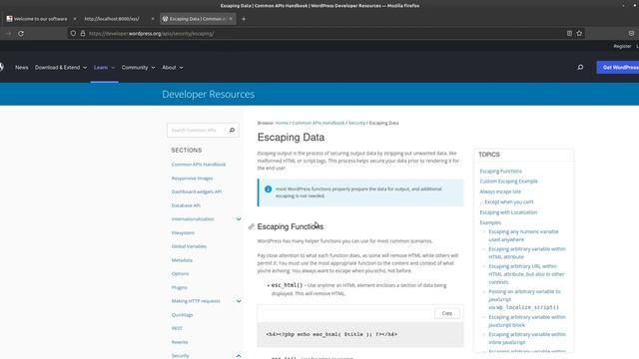The height and width of the screenshot is (359, 639).
Task: Jump to '... Except when you can't' topic
Action: (x=506, y=201)
